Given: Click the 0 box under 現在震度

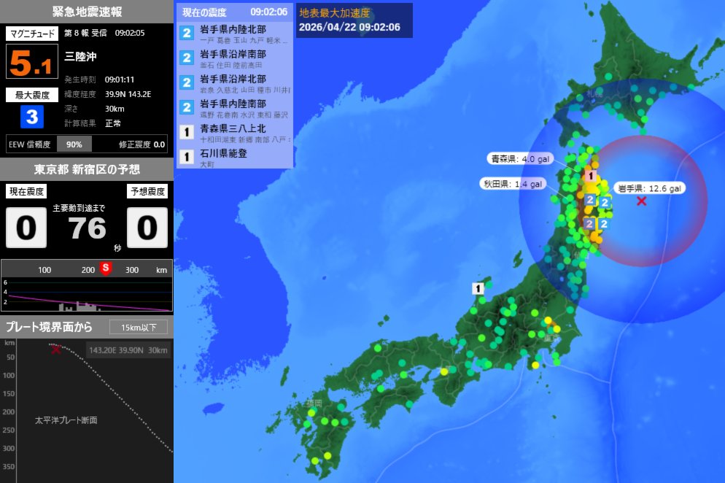Looking at the screenshot, I should [x=26, y=227].
